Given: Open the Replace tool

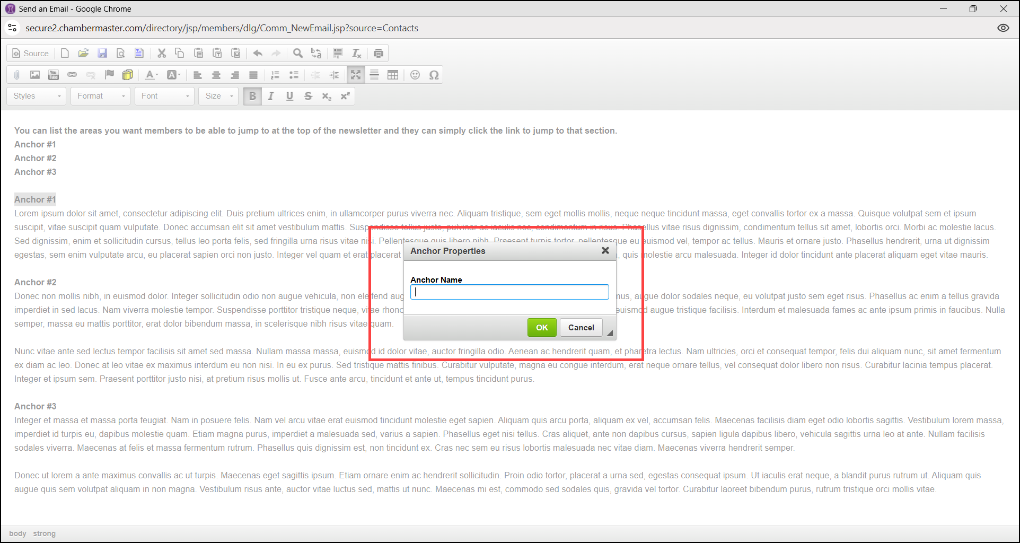Looking at the screenshot, I should [x=316, y=53].
